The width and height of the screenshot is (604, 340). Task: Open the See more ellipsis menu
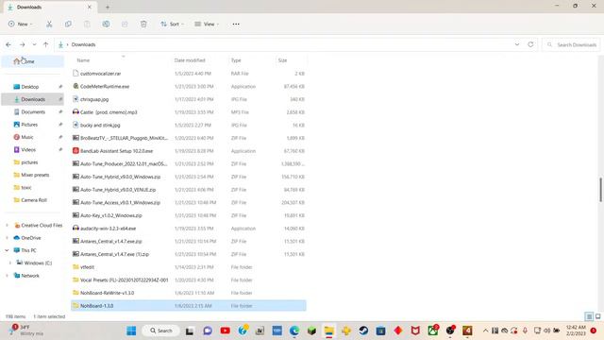pyautogui.click(x=236, y=24)
